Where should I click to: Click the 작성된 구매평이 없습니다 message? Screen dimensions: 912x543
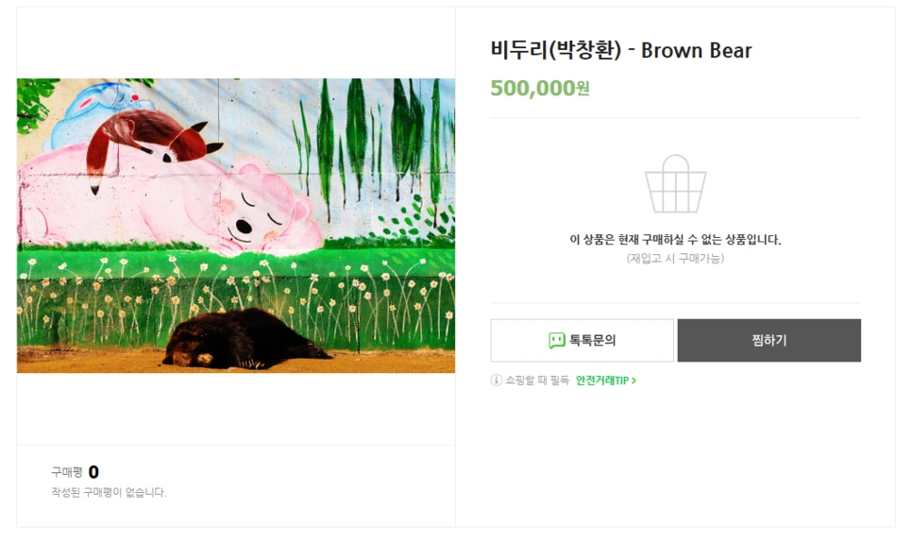click(x=109, y=492)
